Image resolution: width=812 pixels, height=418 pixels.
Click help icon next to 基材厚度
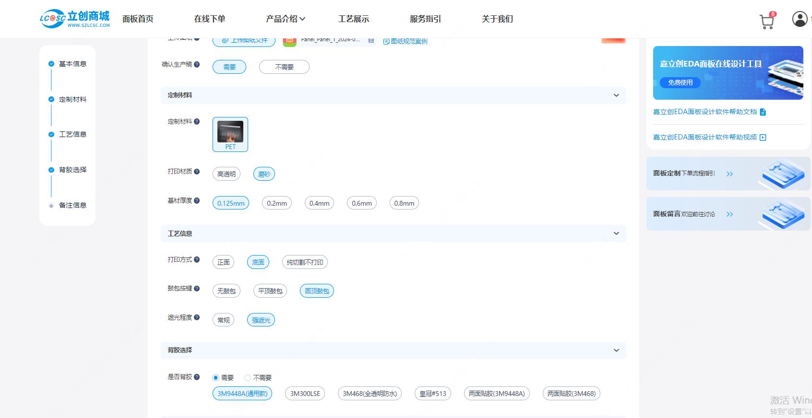(x=197, y=201)
